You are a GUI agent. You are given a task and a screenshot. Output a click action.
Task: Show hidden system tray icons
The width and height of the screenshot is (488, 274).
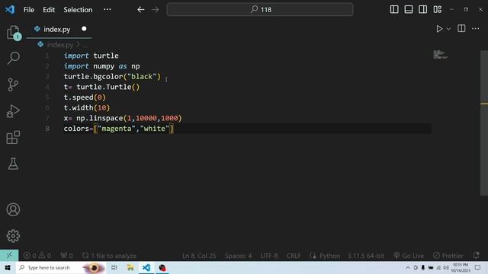pyautogui.click(x=407, y=267)
